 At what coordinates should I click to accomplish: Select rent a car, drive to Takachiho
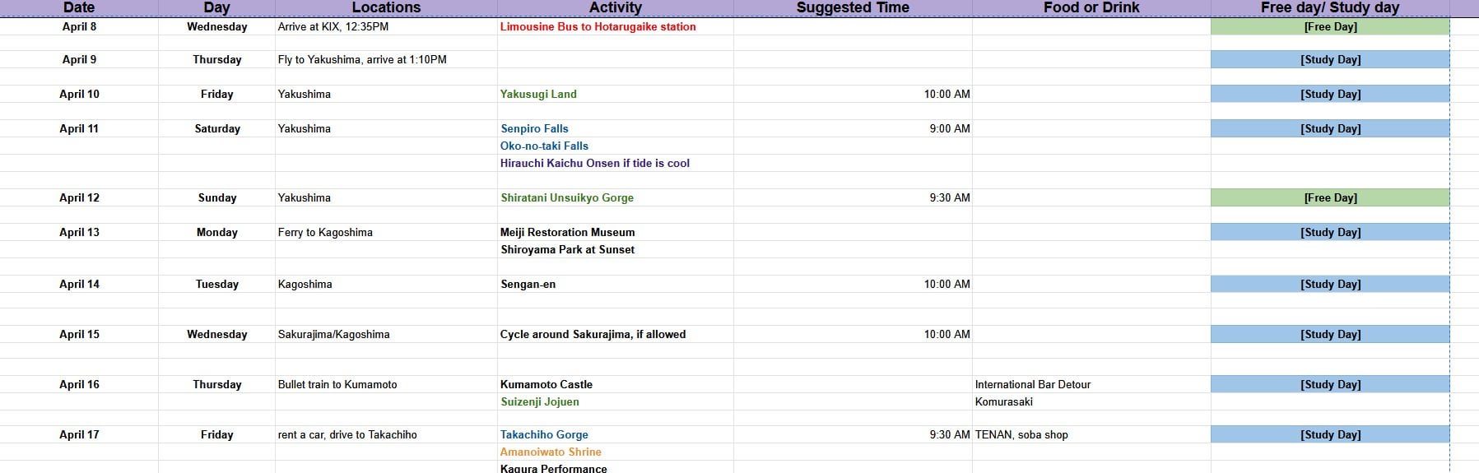click(x=386, y=434)
